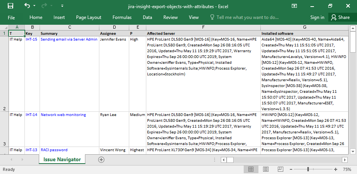Select the 'Ryan Lee' assignee cell
This screenshot has height=174, width=357.
click(114, 129)
